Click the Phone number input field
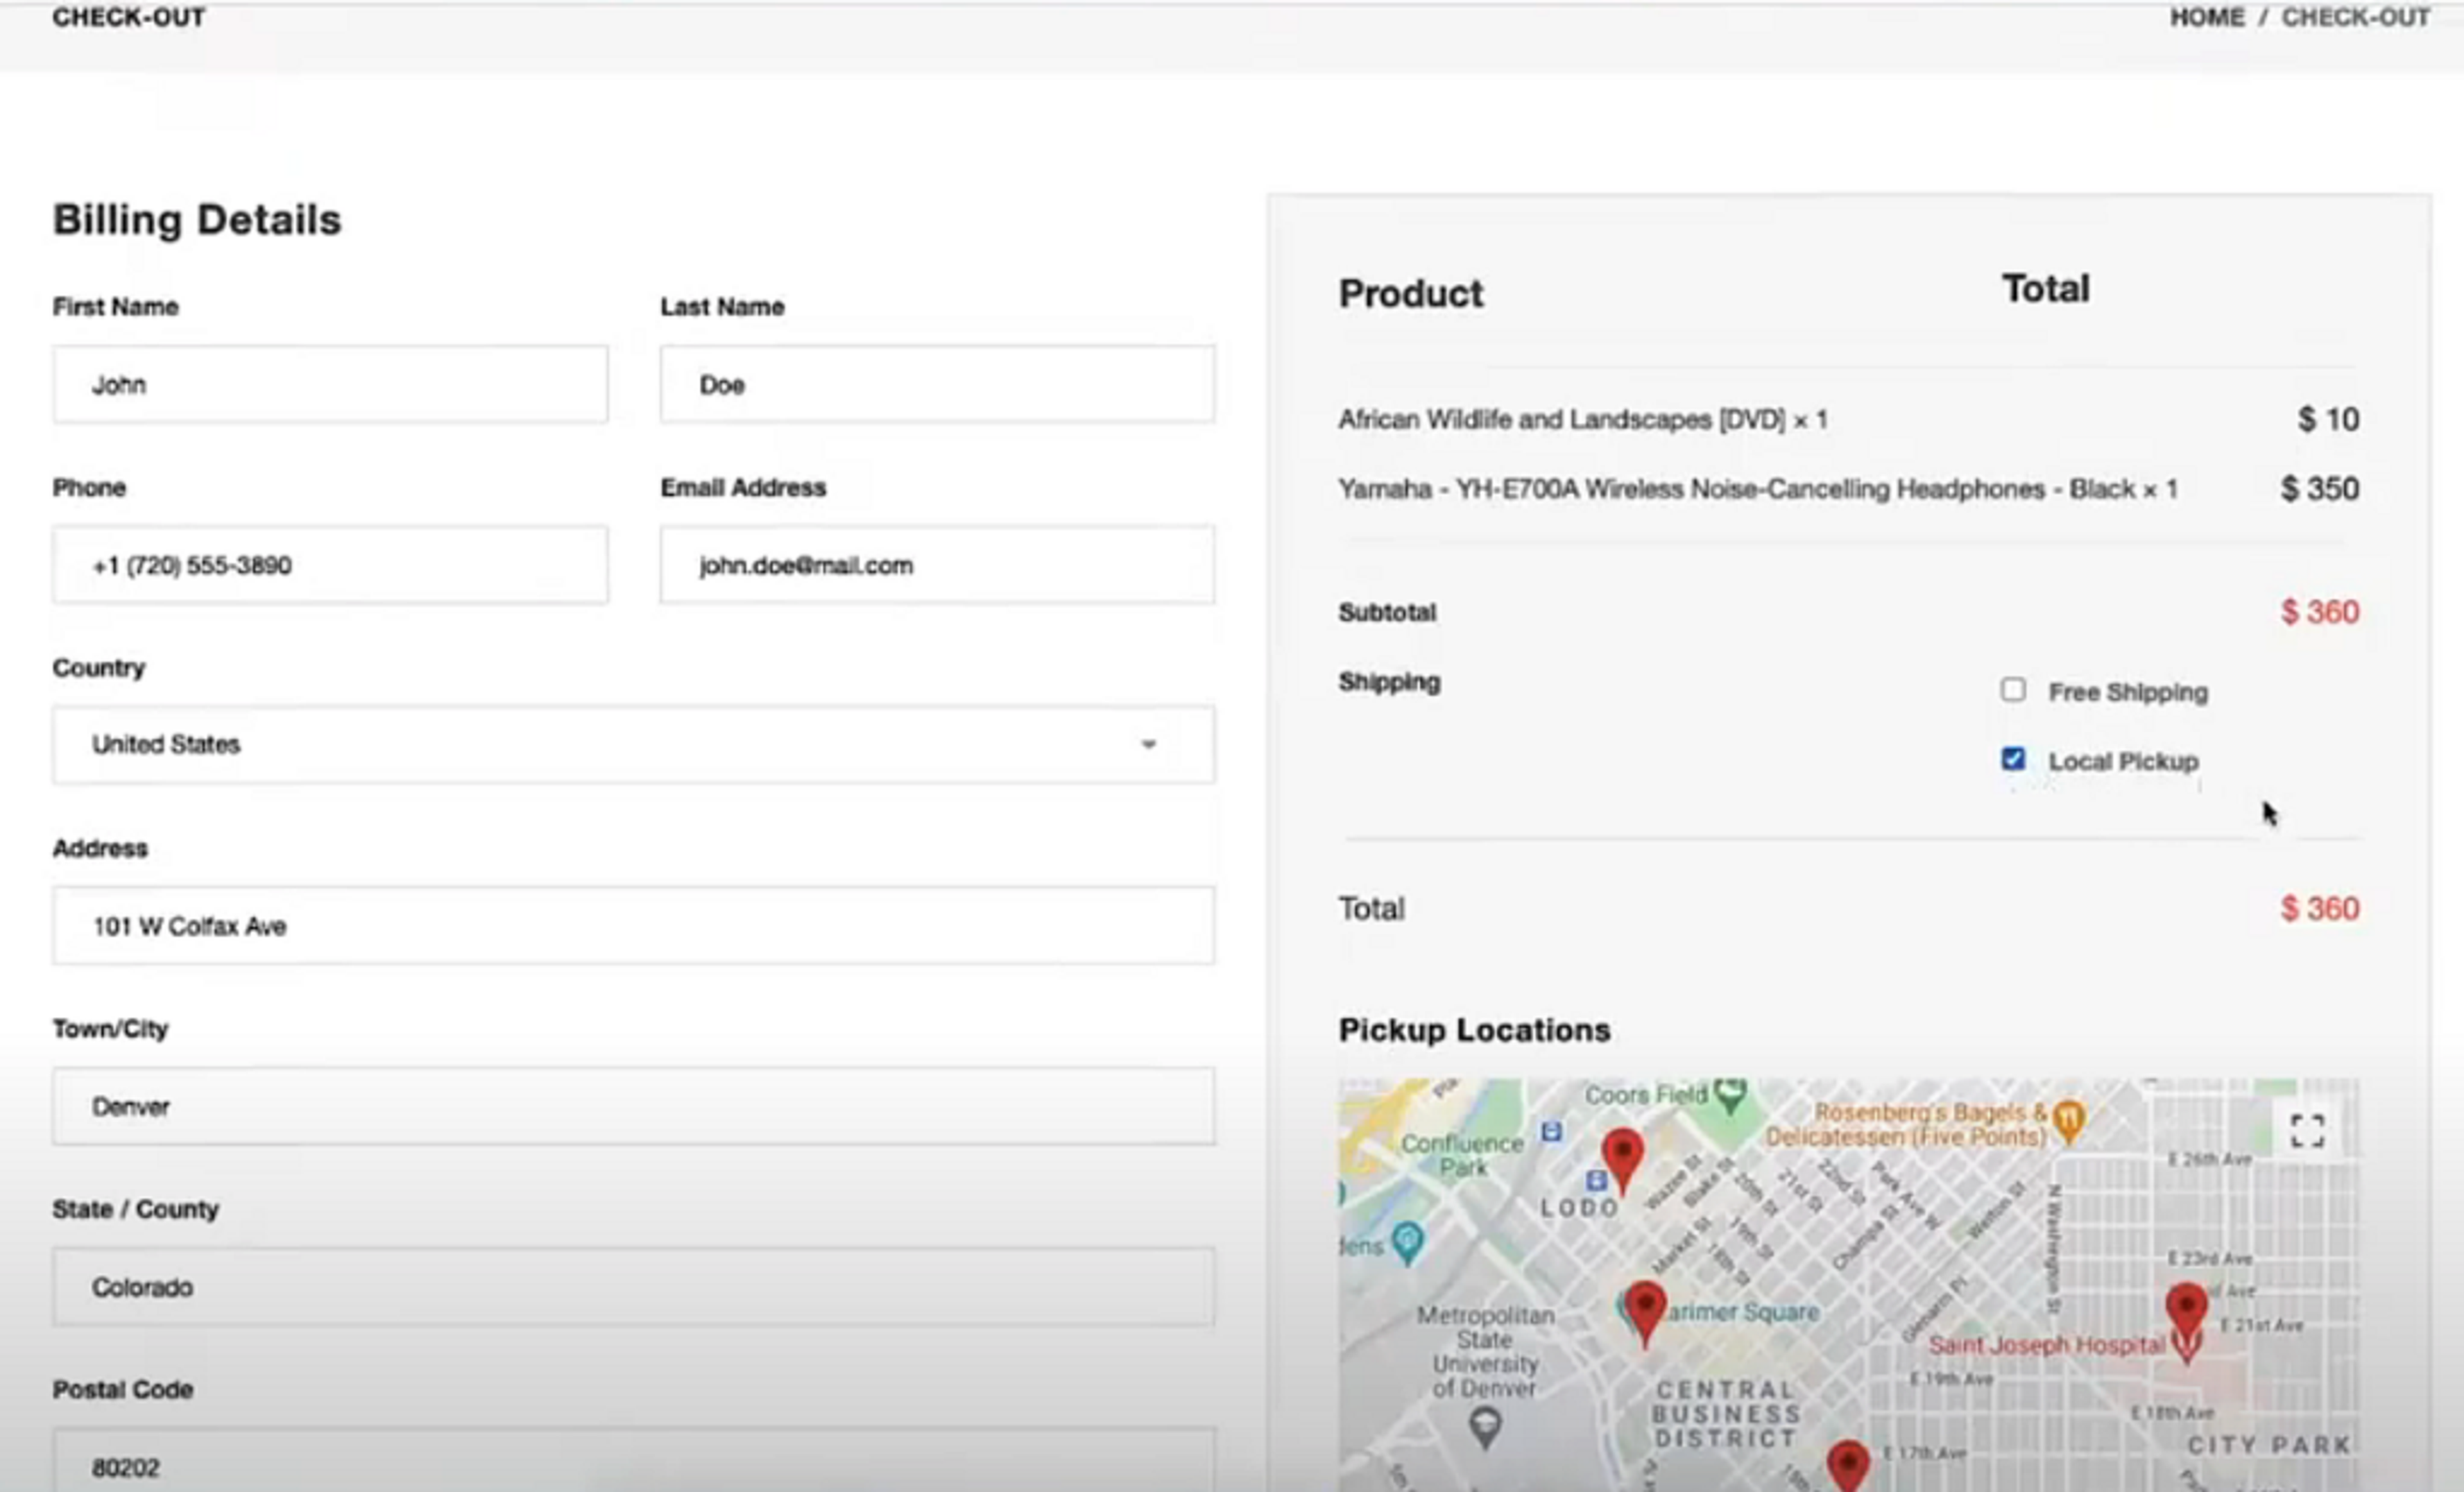Image resolution: width=2464 pixels, height=1492 pixels. [330, 565]
